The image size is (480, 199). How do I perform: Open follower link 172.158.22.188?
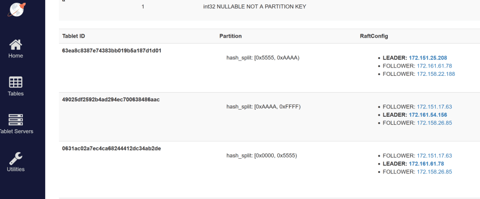coord(436,74)
